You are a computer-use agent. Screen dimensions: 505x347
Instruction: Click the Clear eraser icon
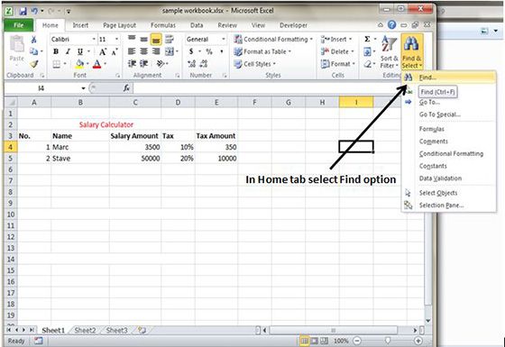click(x=367, y=64)
